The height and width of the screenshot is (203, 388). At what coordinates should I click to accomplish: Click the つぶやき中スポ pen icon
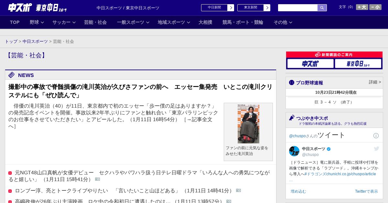pos(292,118)
